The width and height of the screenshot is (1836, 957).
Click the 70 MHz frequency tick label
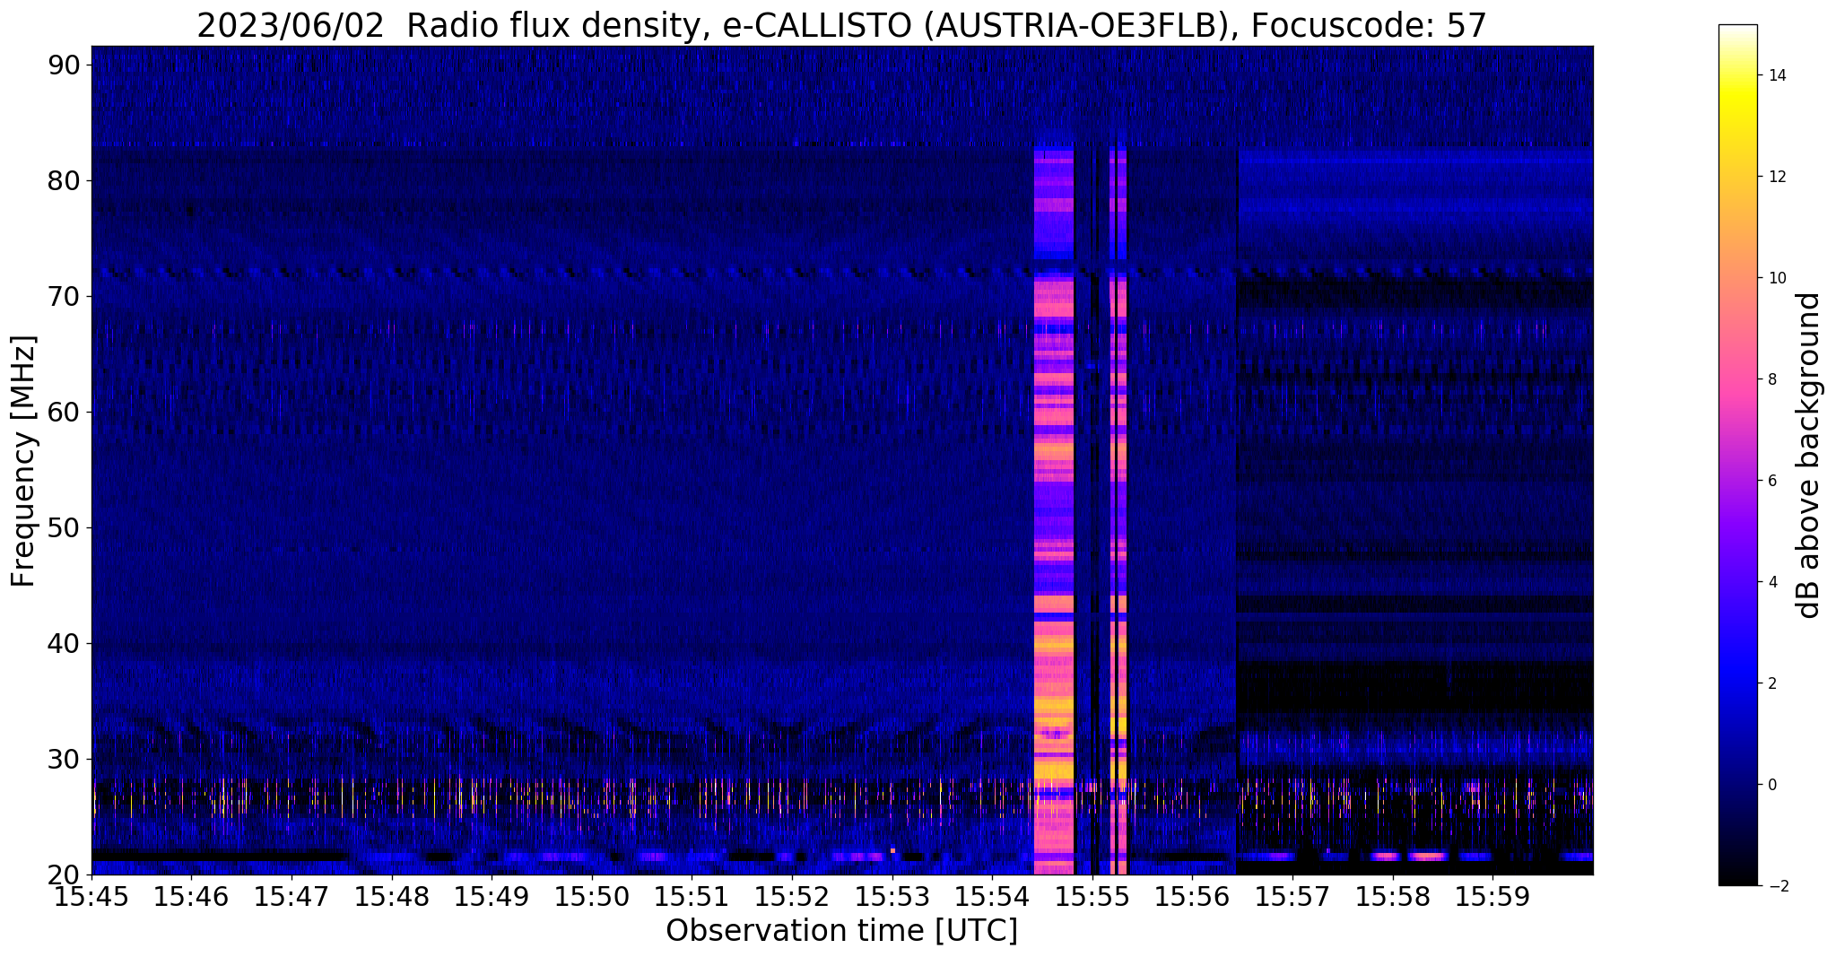[65, 296]
